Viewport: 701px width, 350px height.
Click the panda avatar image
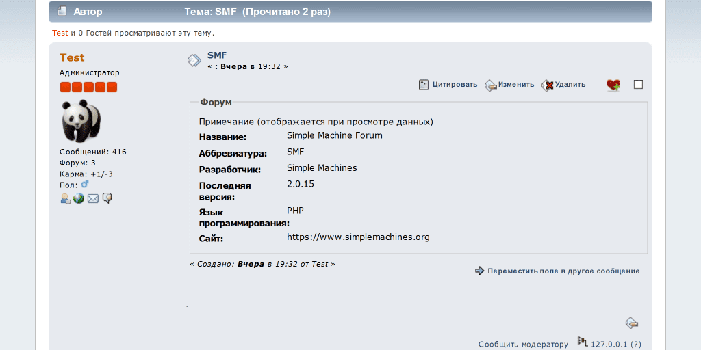pos(81,121)
